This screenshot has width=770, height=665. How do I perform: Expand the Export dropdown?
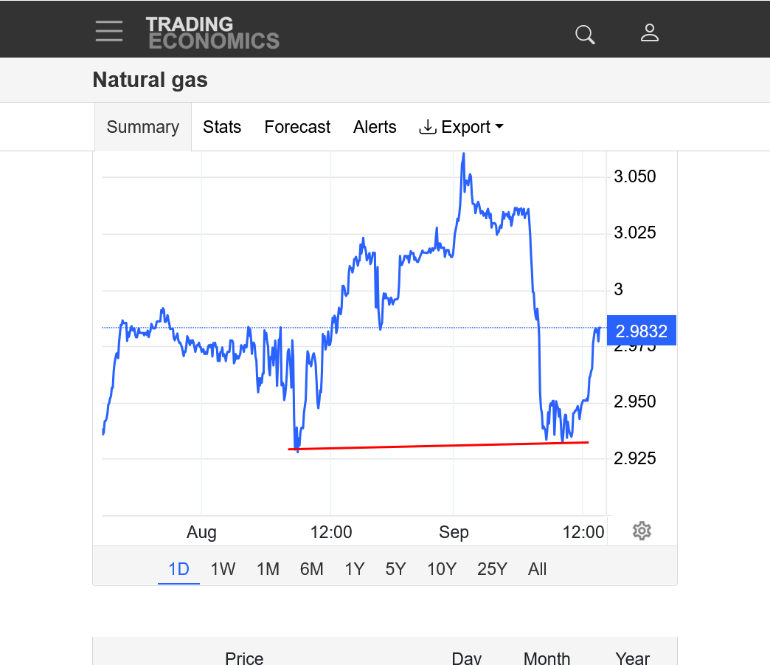(x=461, y=127)
